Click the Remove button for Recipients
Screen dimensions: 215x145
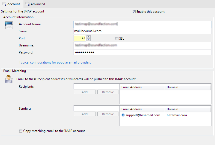point(108,92)
